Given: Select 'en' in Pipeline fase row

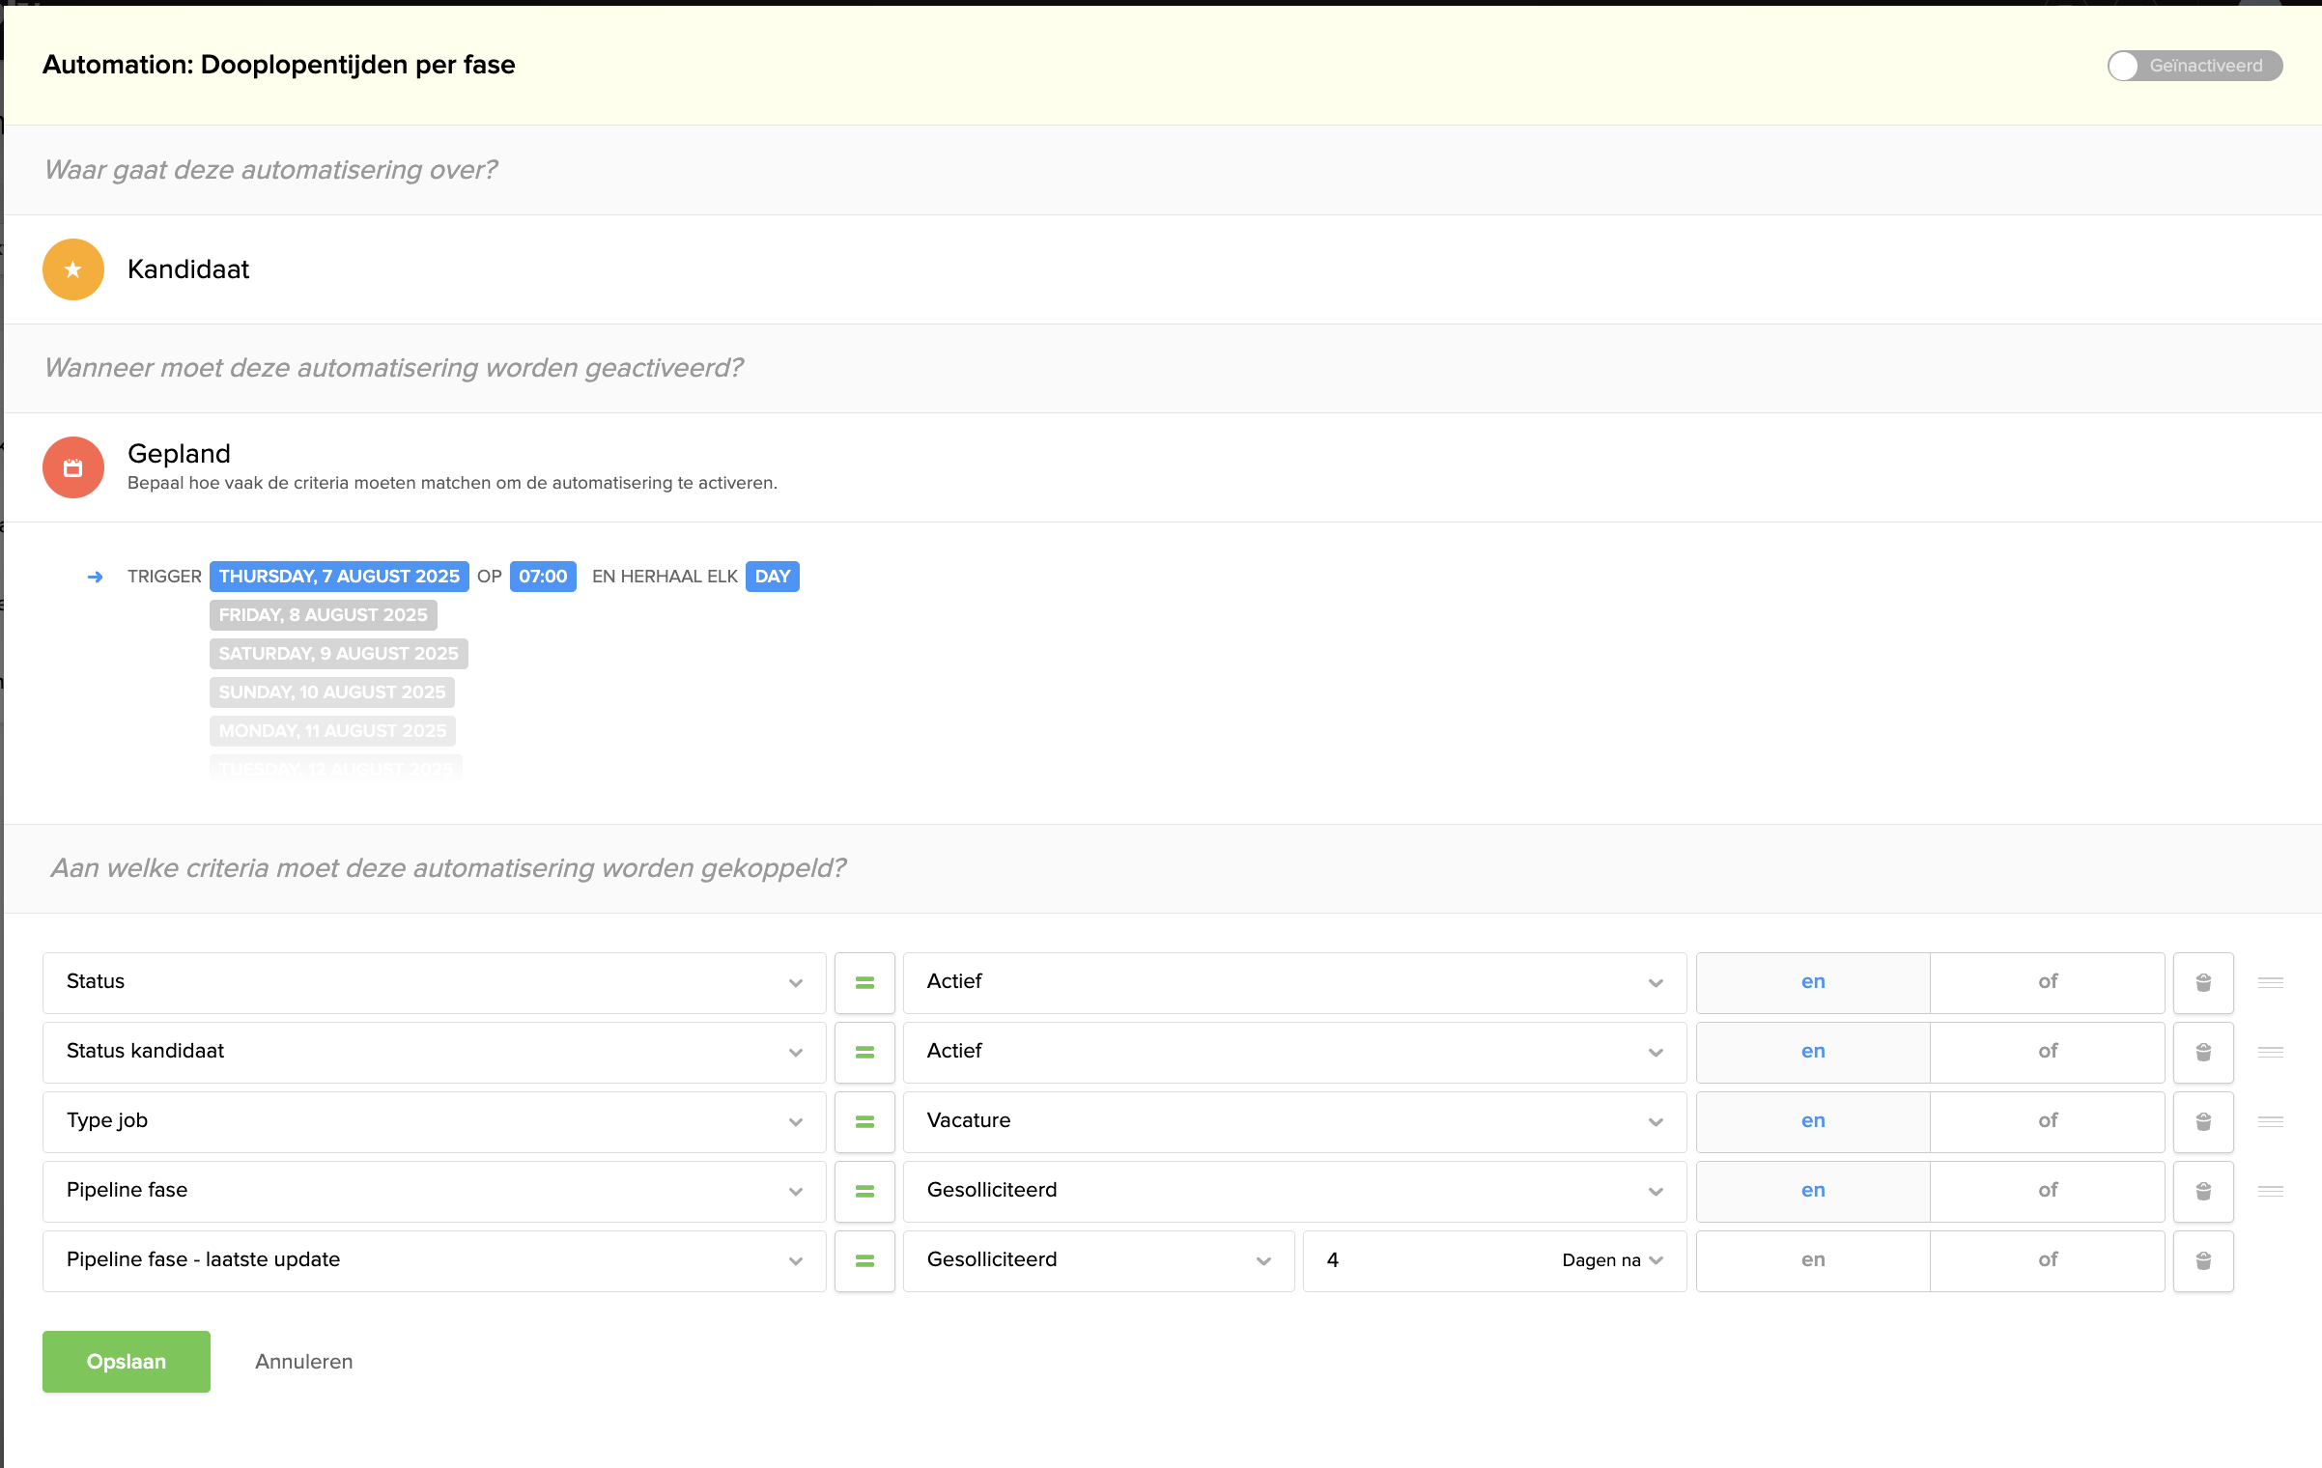Looking at the screenshot, I should pyautogui.click(x=1813, y=1191).
